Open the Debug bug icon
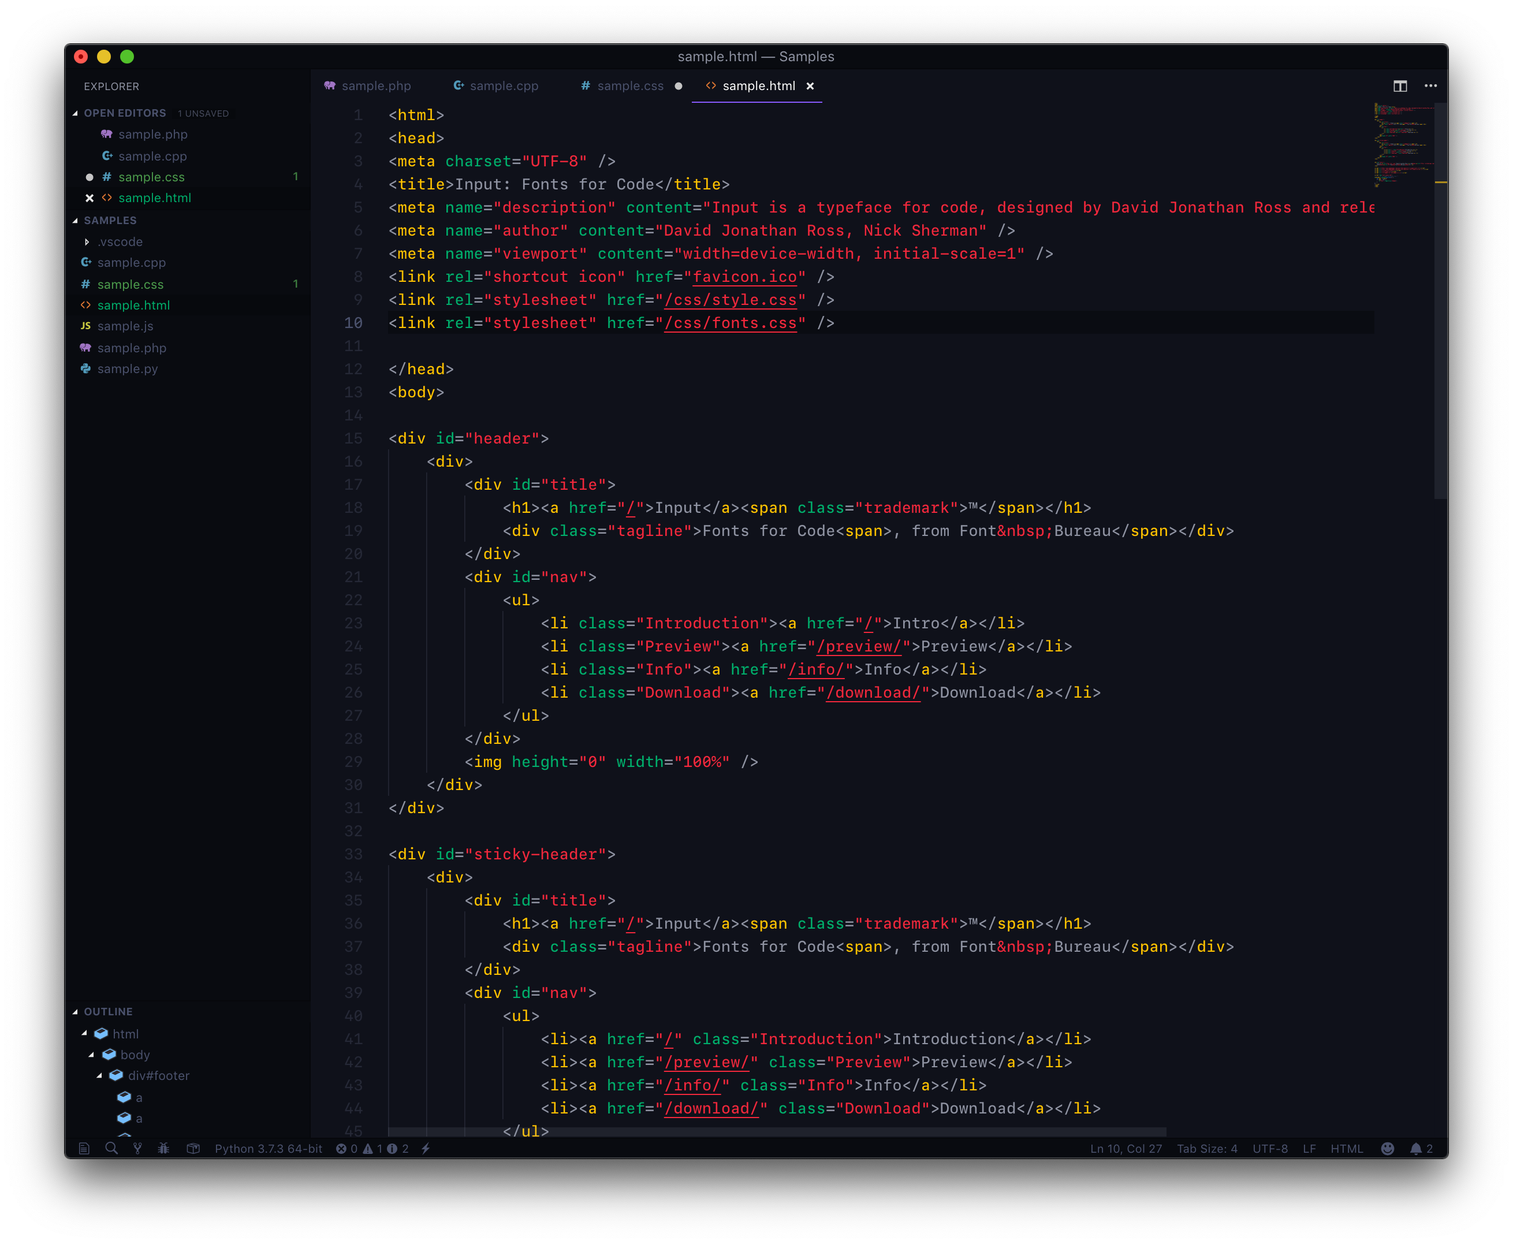The height and width of the screenshot is (1244, 1513). 164,1148
